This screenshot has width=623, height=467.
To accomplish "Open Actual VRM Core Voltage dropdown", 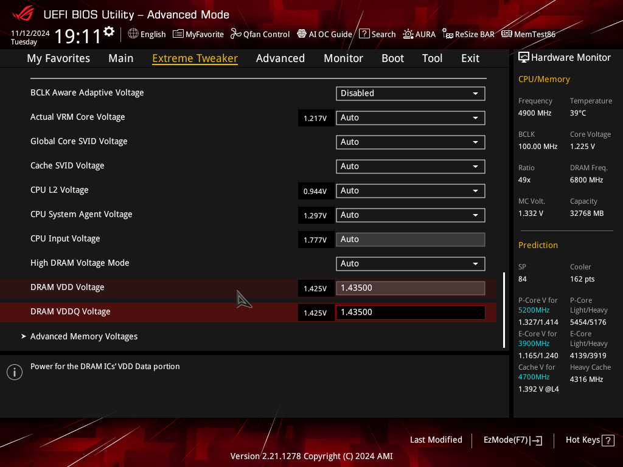I will 411,117.
